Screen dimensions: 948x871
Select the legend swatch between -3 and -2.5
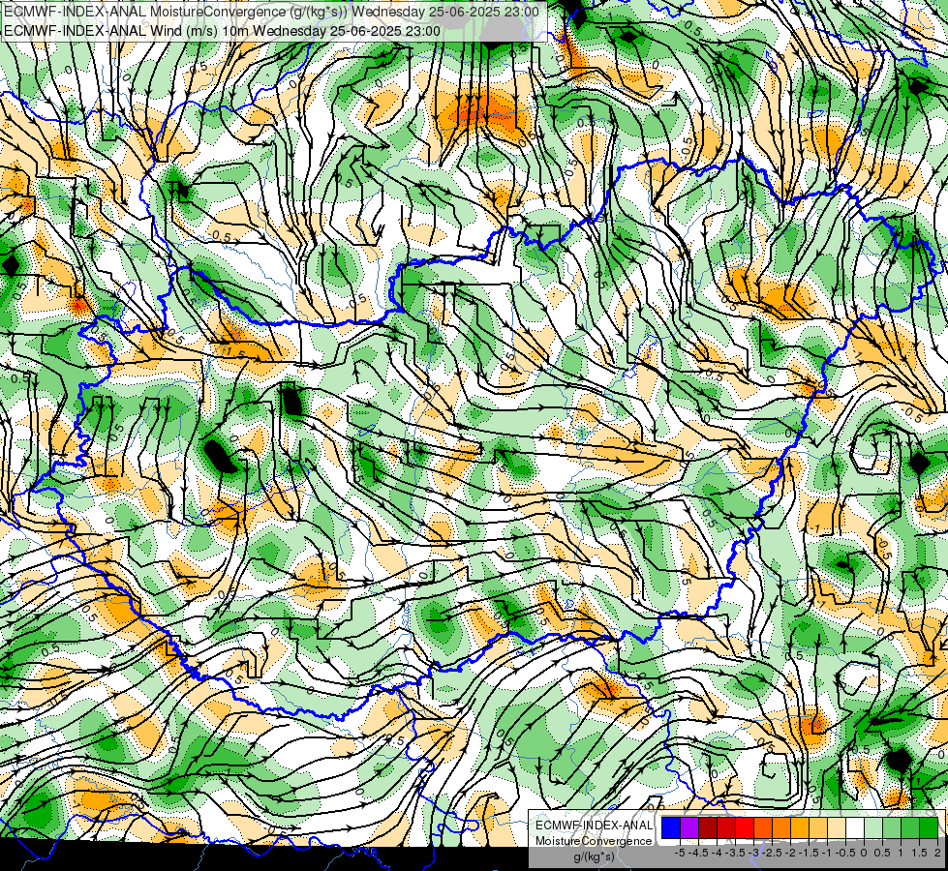point(745,828)
